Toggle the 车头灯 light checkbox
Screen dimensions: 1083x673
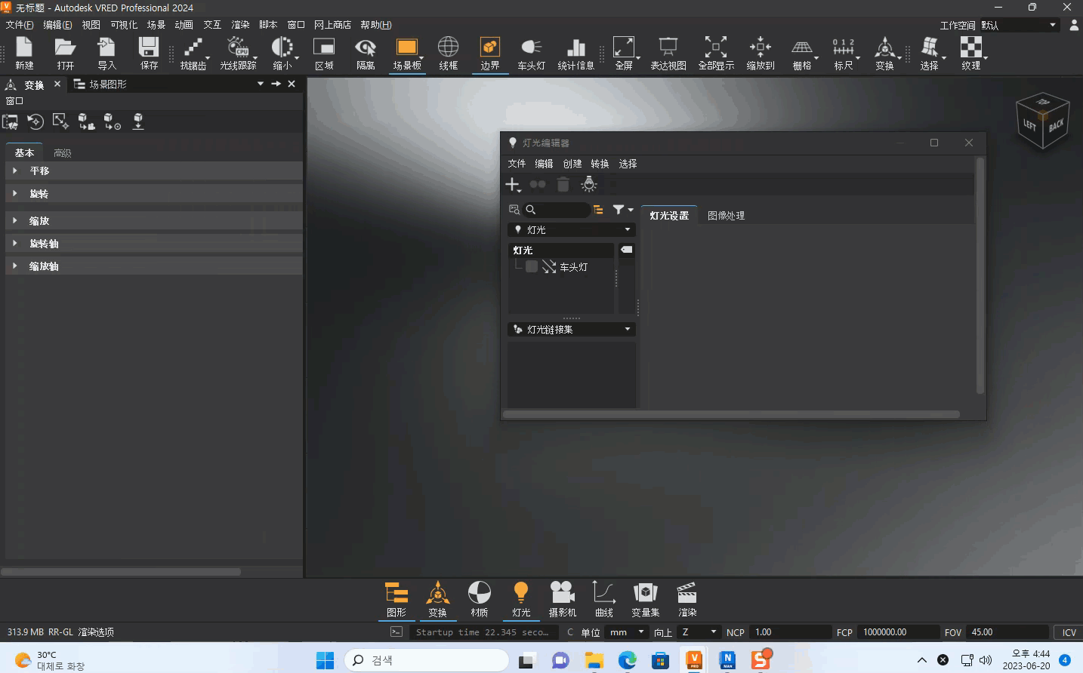pyautogui.click(x=532, y=266)
